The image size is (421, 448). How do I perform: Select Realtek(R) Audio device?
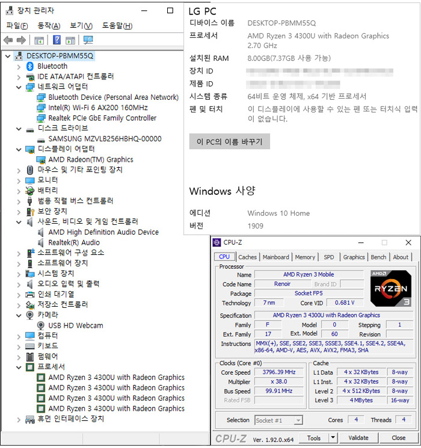click(74, 242)
